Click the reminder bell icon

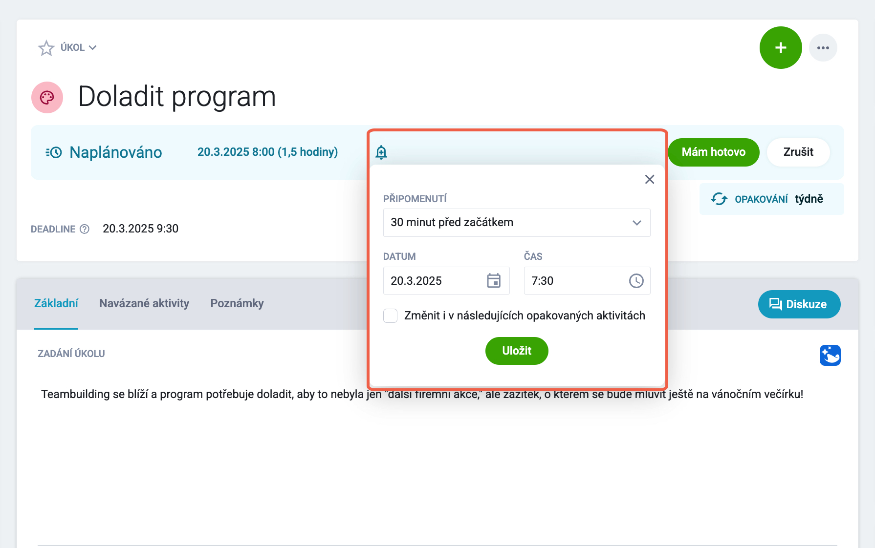pyautogui.click(x=381, y=152)
